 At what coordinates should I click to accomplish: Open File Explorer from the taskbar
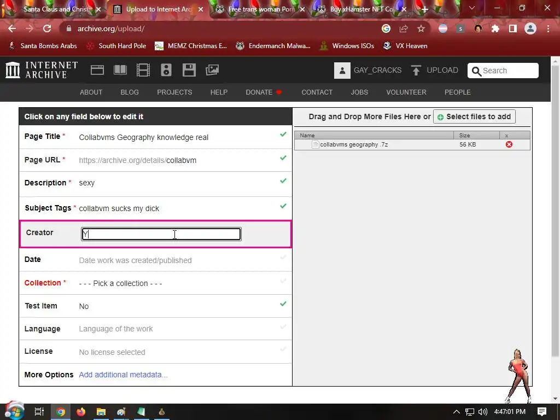pos(101,412)
